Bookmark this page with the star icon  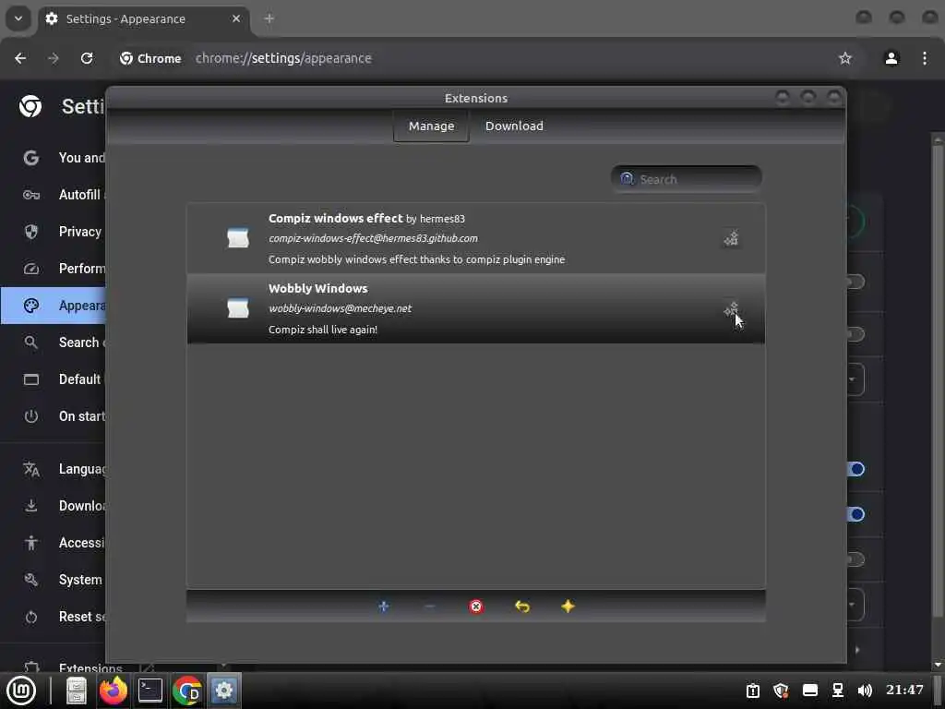coord(845,58)
